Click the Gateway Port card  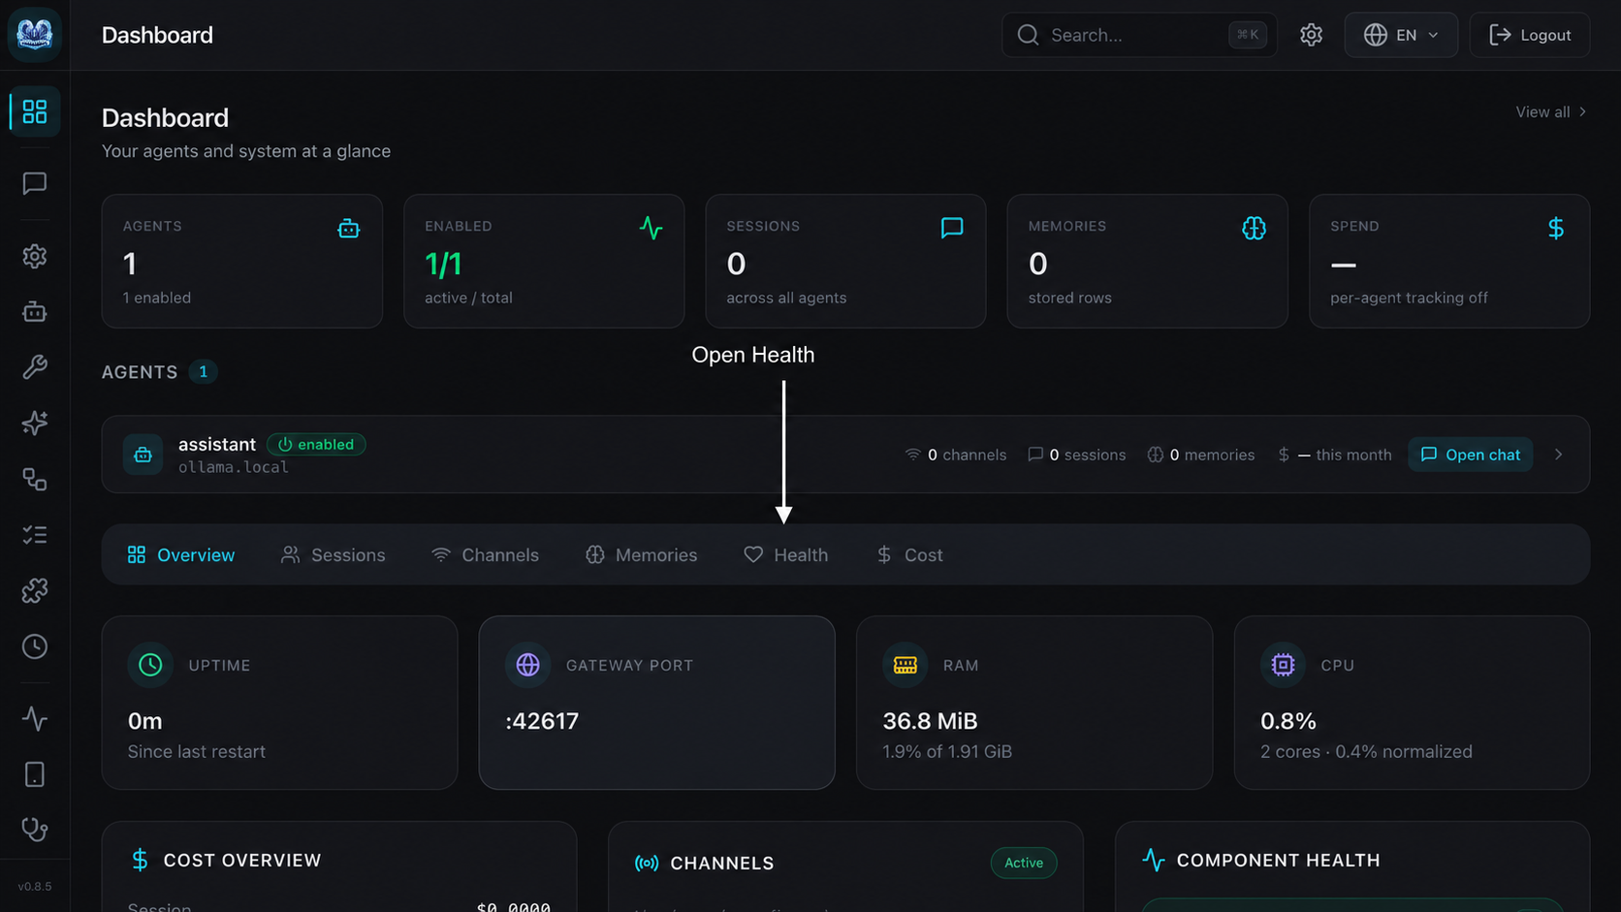[x=656, y=703]
